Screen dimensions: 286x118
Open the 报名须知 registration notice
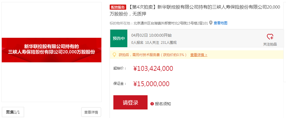click(163, 104)
